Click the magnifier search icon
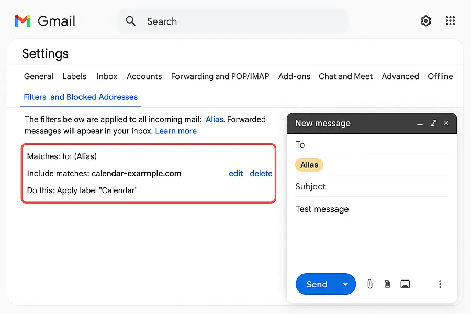This screenshot has height=314, width=471. [131, 21]
